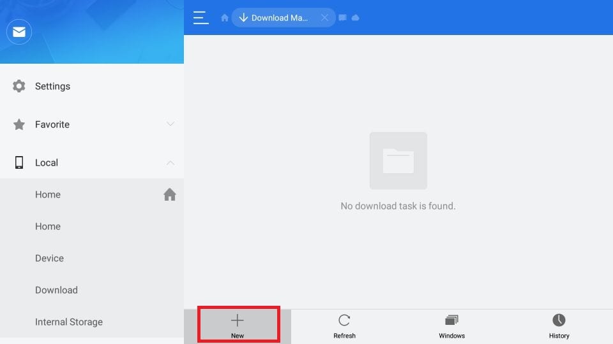613x344 pixels.
Task: Open the hamburger menu icon
Action: point(201,18)
